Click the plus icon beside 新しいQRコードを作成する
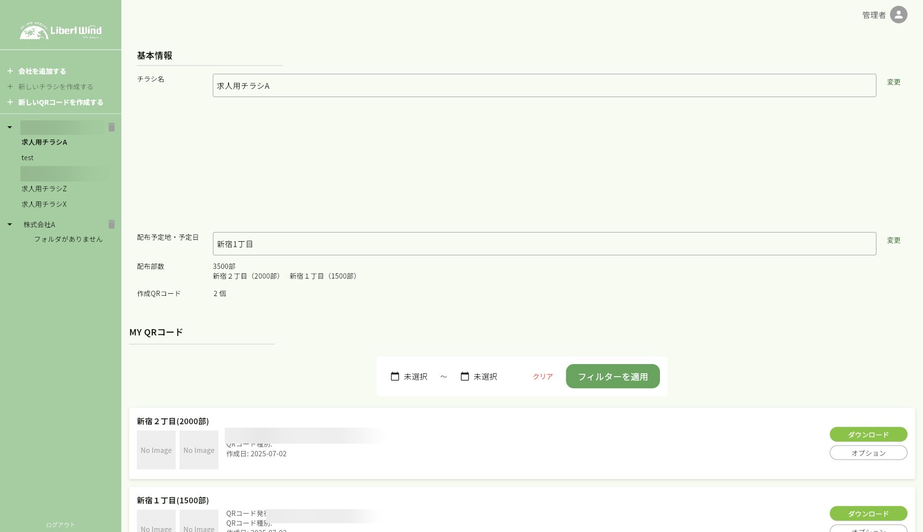This screenshot has width=923, height=532. point(10,102)
